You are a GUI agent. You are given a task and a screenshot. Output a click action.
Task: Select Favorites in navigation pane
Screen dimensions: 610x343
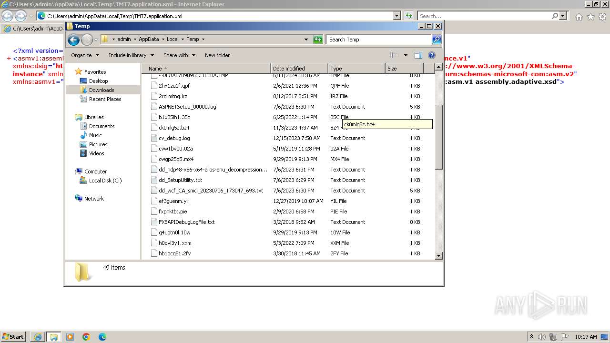coord(95,72)
